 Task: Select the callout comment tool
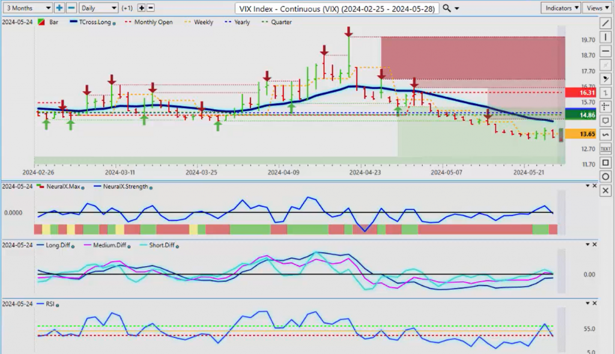605,121
